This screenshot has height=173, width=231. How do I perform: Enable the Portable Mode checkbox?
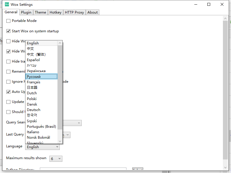tap(8, 21)
